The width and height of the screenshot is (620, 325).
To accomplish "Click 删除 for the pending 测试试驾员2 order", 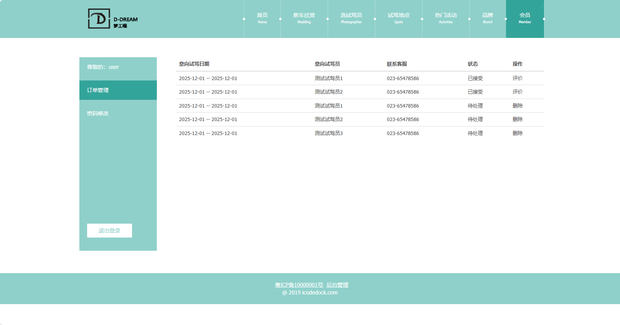I will point(517,119).
